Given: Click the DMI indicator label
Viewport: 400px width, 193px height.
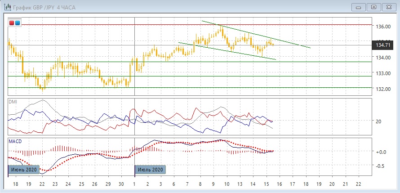Looking at the screenshot, I should click(x=13, y=102).
